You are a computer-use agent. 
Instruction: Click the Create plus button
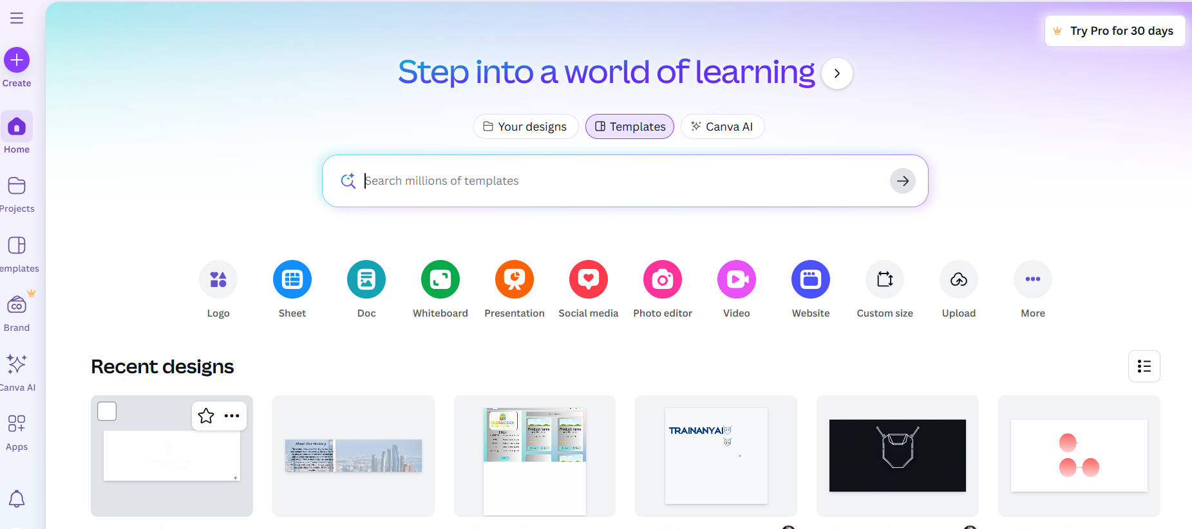coord(17,60)
